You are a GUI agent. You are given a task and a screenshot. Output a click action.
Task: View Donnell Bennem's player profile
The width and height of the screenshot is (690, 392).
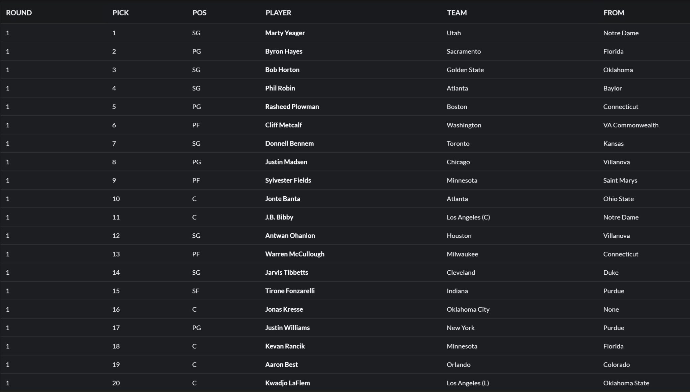pyautogui.click(x=289, y=144)
